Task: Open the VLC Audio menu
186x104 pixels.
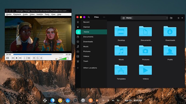Action: pos(25,14)
